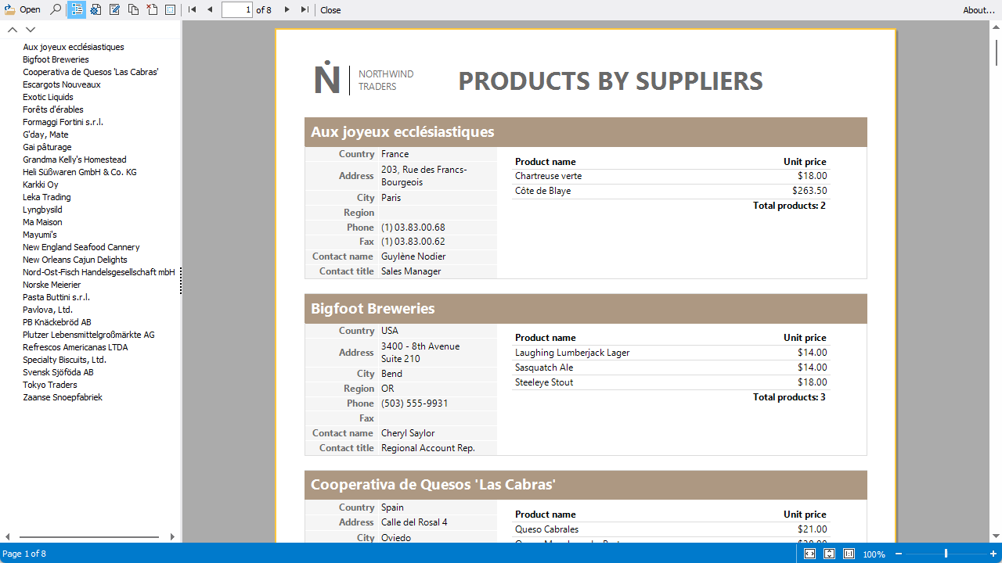The image size is (1002, 563).
Task: Go to the previous page
Action: tap(210, 9)
